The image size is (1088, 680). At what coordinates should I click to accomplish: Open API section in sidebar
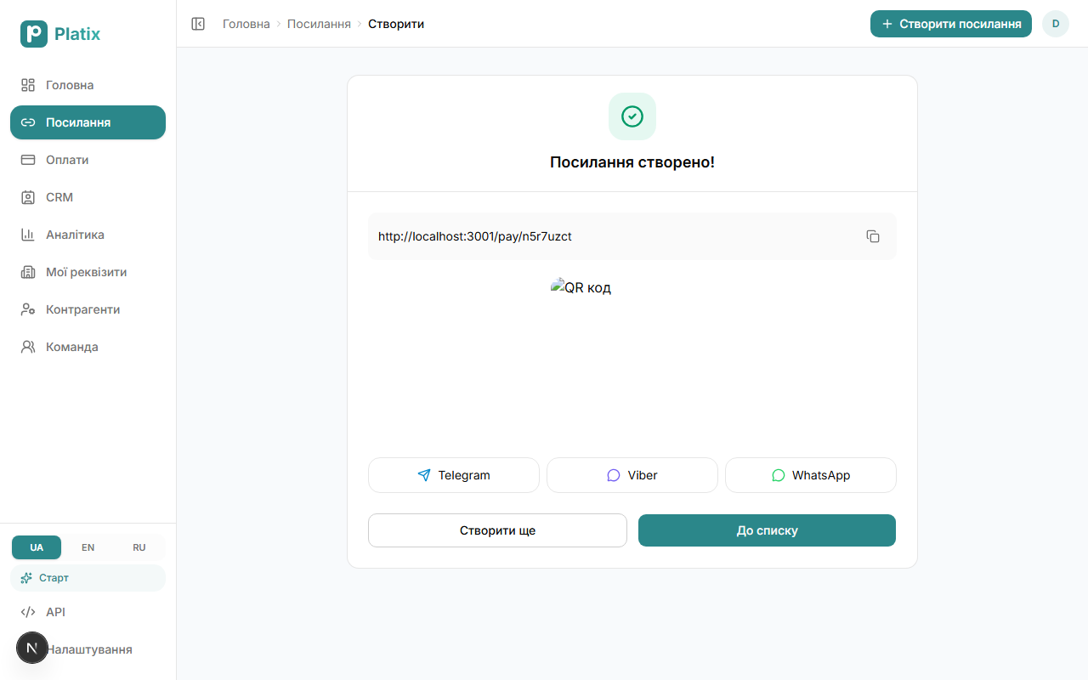click(88, 612)
